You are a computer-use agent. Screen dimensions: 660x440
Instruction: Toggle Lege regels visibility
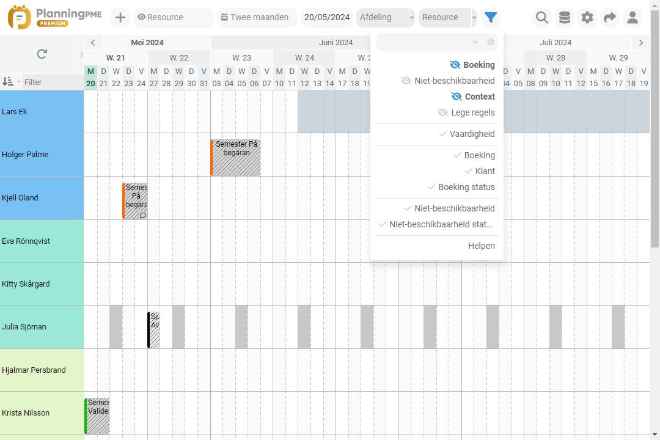click(x=466, y=113)
